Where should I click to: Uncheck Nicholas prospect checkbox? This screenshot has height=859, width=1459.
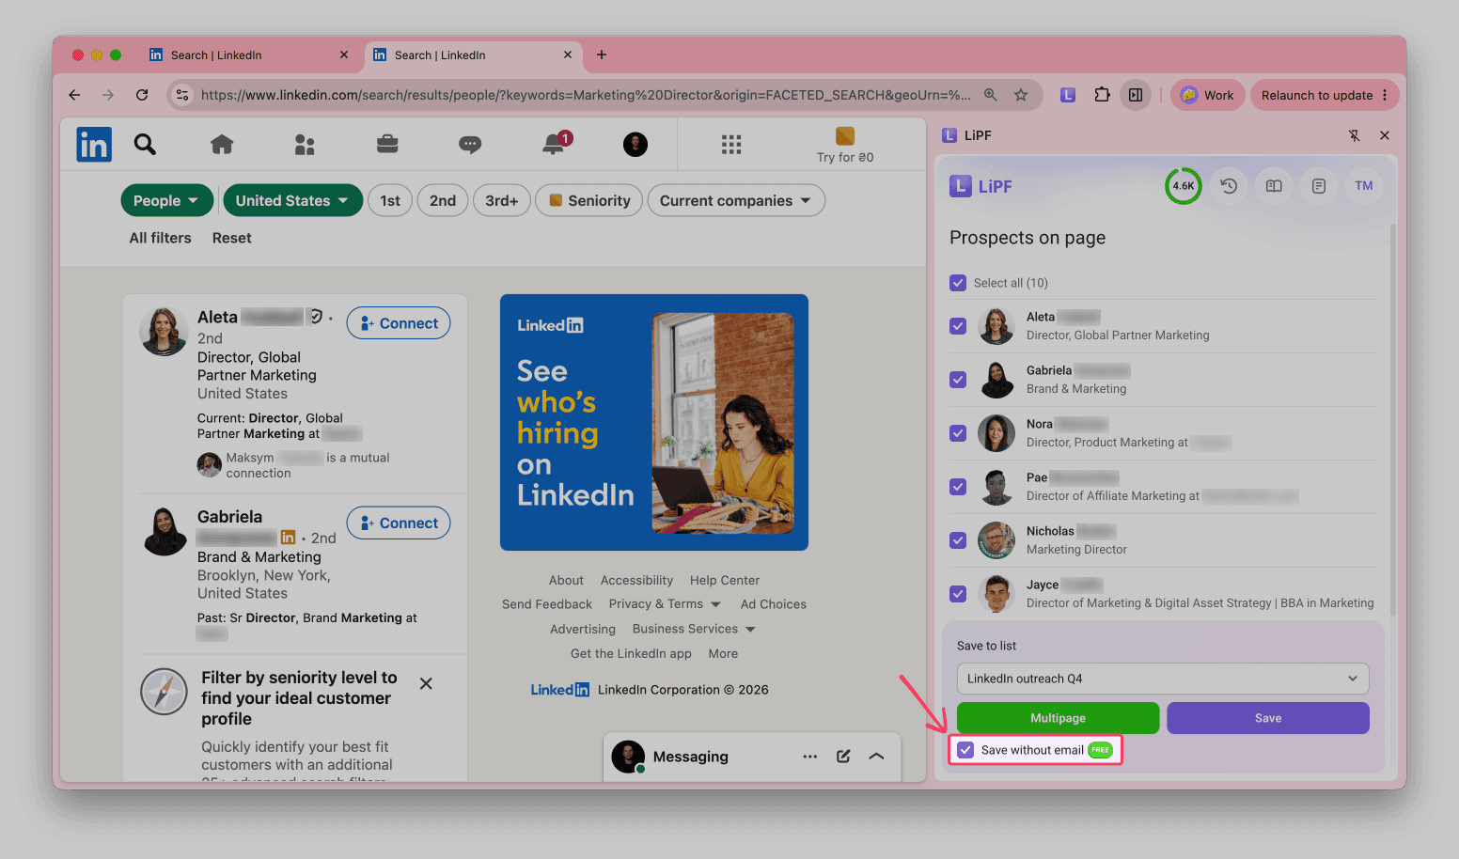click(x=958, y=540)
